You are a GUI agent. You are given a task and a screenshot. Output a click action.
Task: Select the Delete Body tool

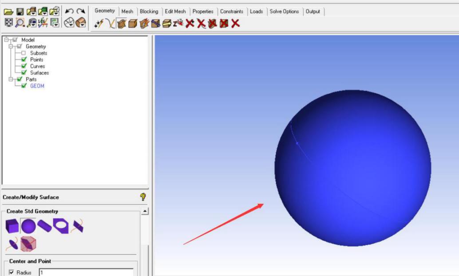pyautogui.click(x=224, y=24)
